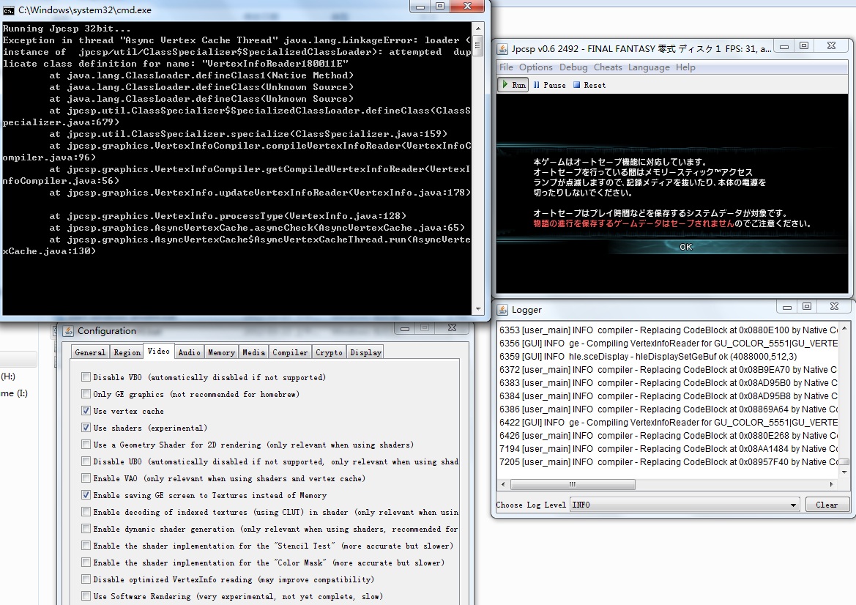Open the Help menu in Jpcsp

click(685, 67)
